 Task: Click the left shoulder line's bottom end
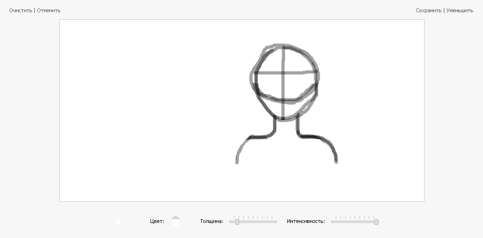[237, 162]
